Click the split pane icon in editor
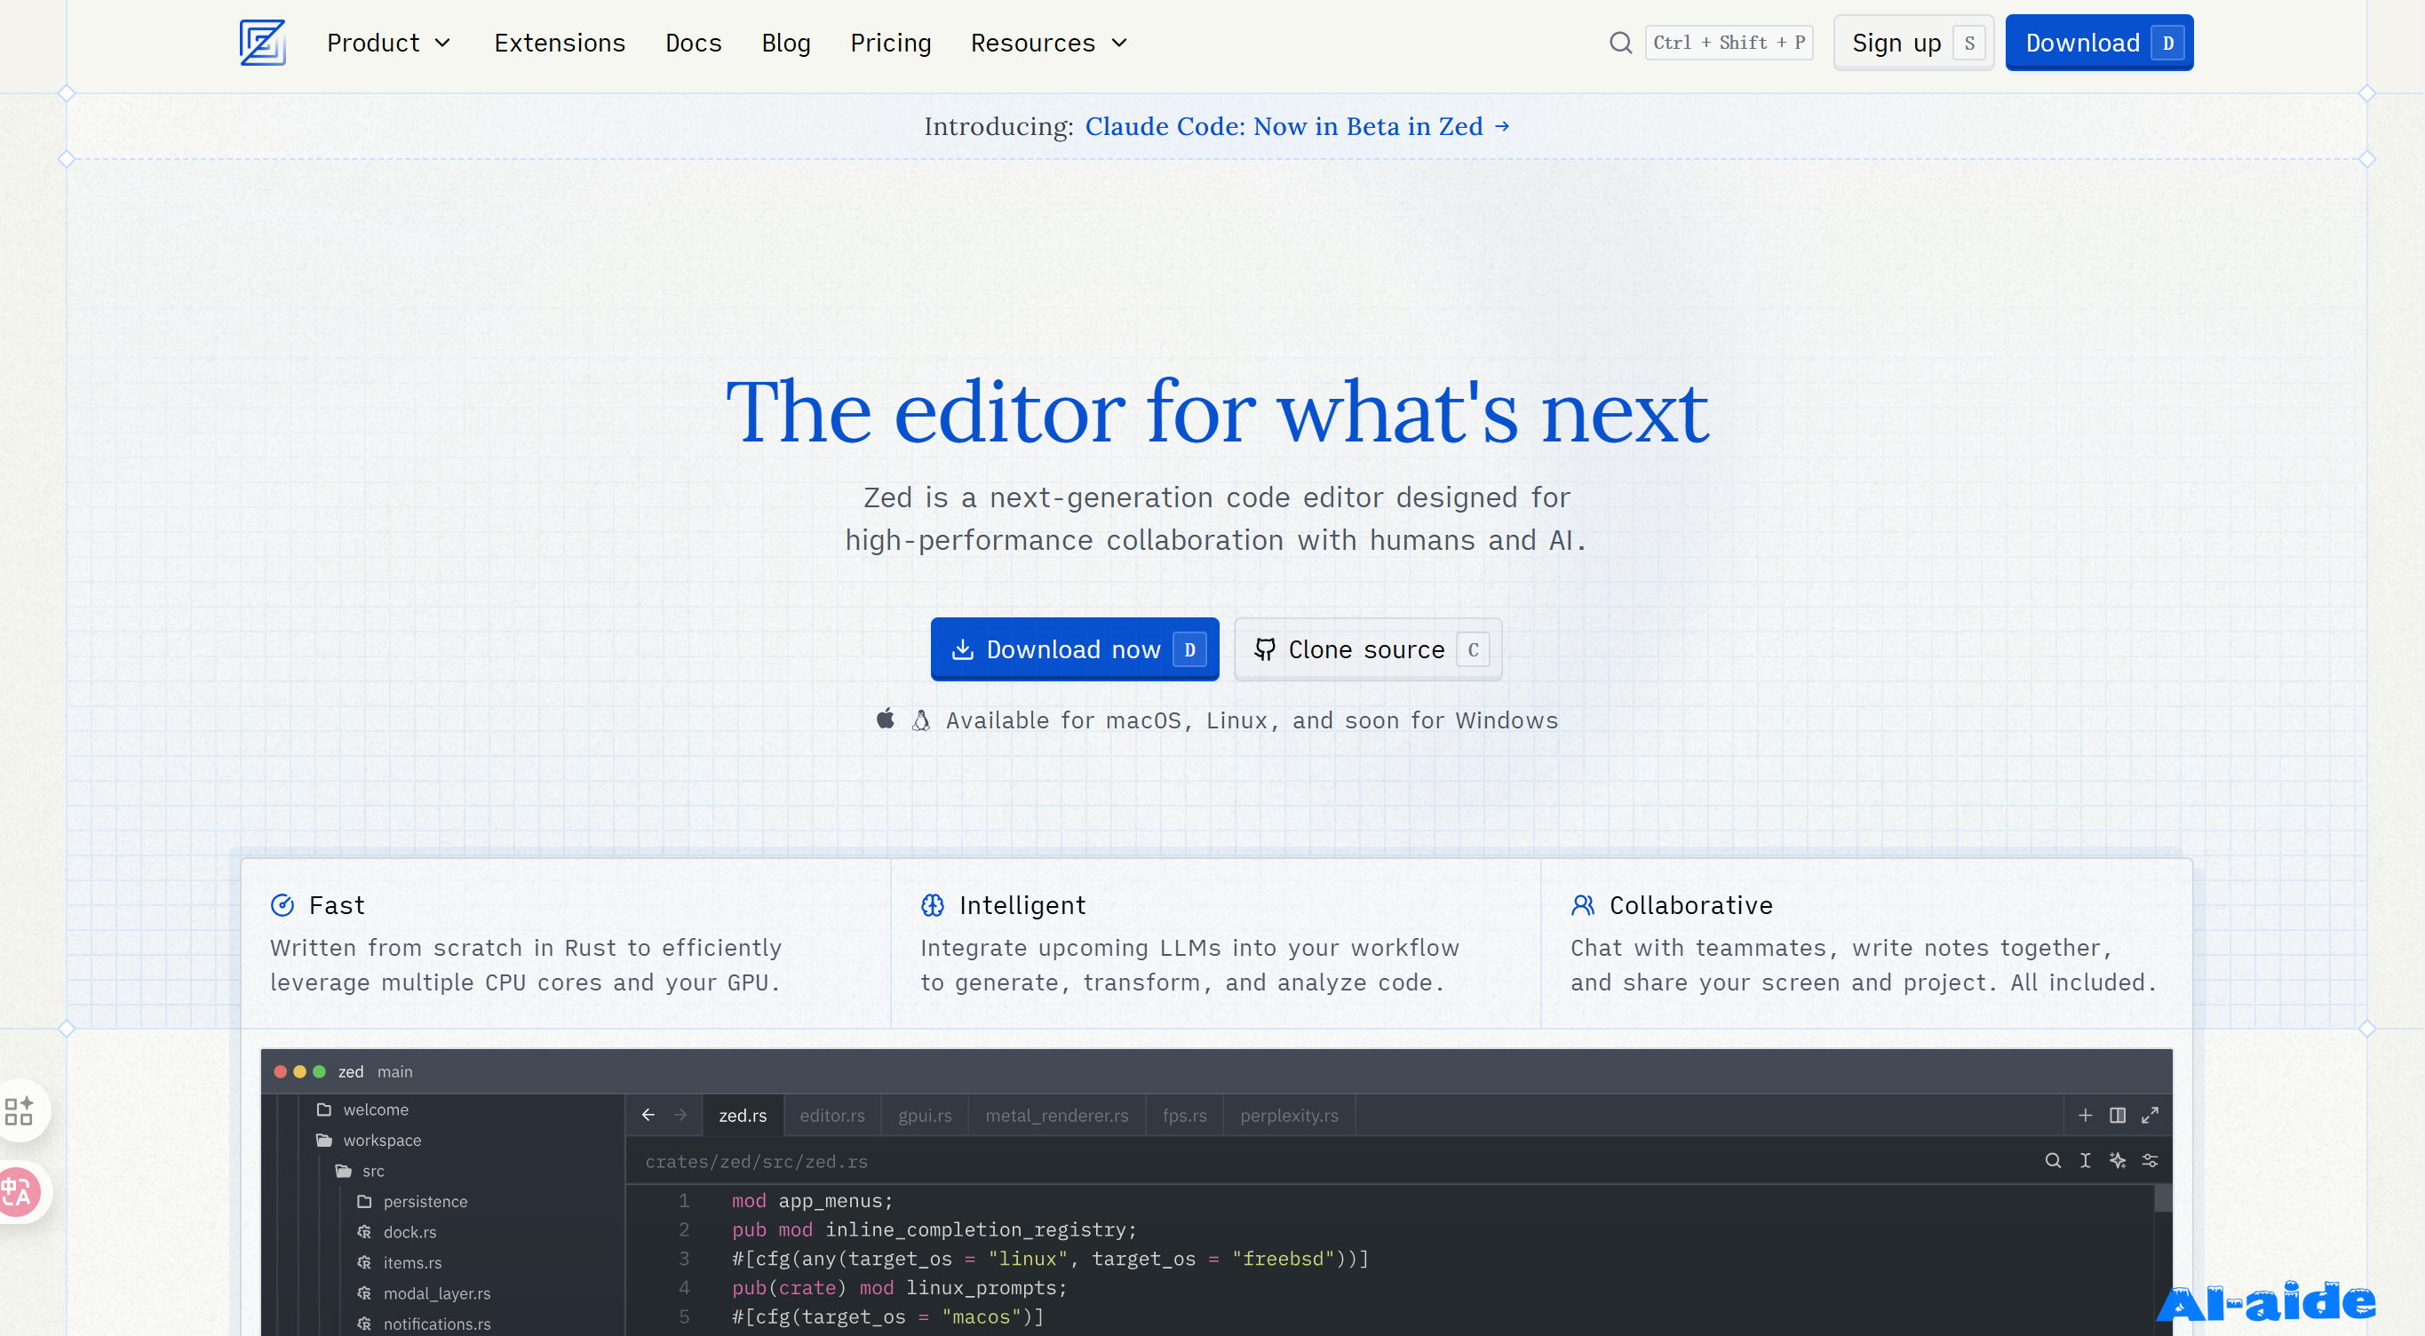This screenshot has height=1336, width=2425. pos(2117,1116)
